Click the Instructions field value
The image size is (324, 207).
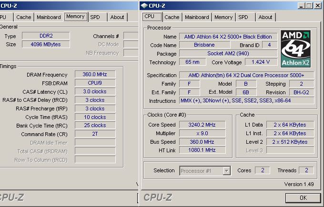tap(246, 100)
